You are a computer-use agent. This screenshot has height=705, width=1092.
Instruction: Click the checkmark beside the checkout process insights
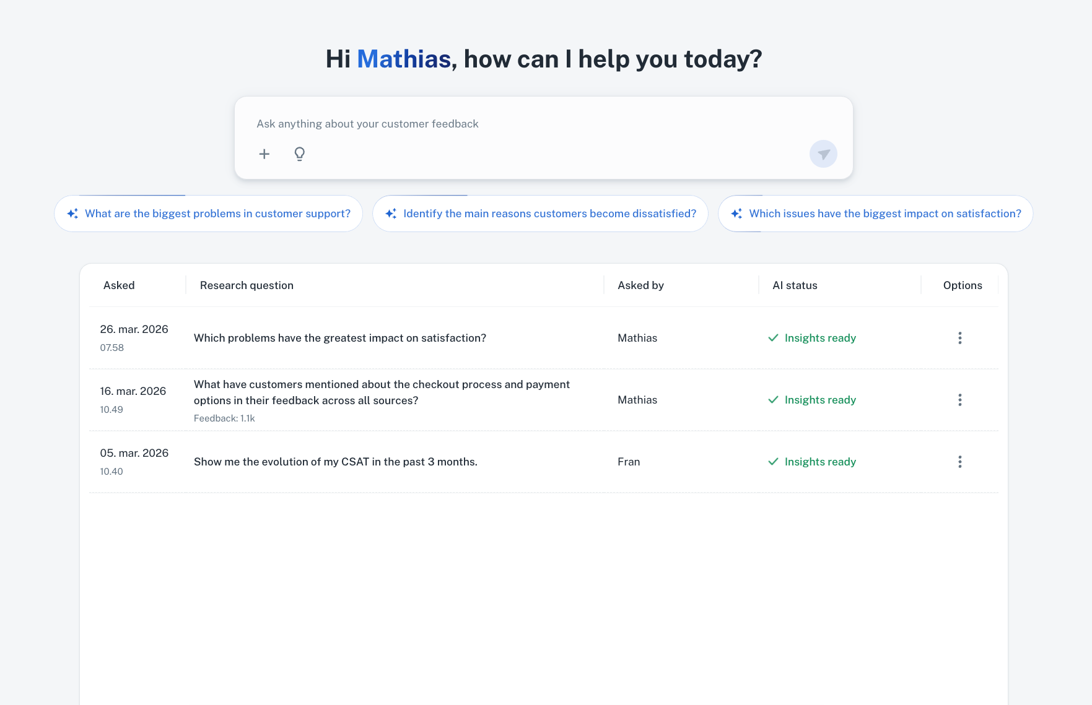tap(773, 399)
